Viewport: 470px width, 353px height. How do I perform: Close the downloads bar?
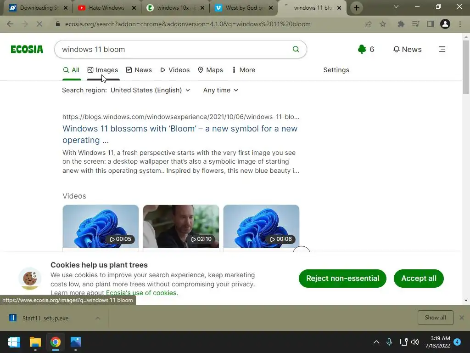coord(462,318)
